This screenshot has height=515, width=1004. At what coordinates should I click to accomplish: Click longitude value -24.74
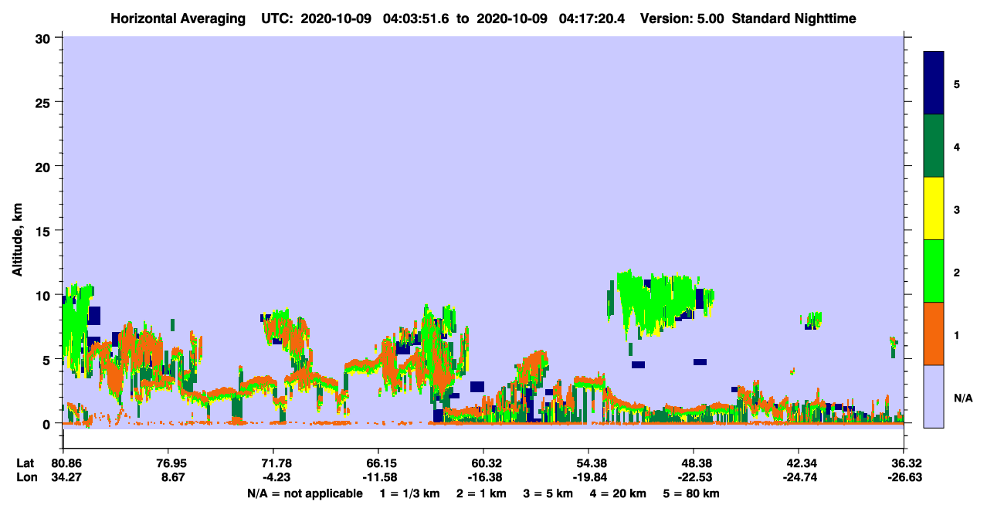point(799,478)
